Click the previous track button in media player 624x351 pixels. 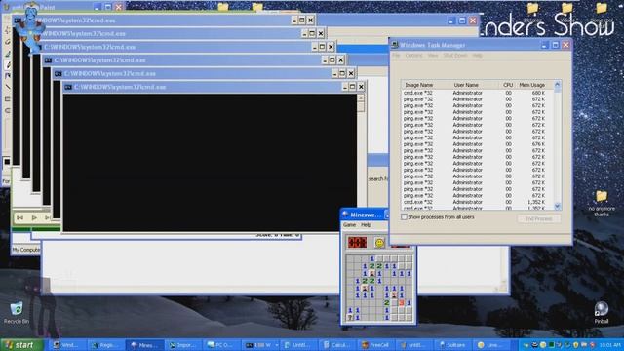(19, 217)
